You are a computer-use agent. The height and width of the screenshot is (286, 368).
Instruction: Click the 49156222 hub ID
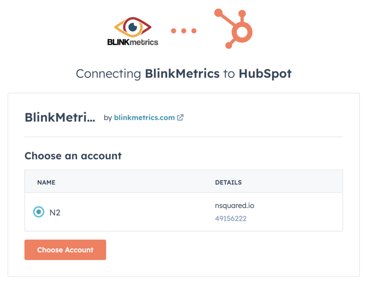point(231,218)
